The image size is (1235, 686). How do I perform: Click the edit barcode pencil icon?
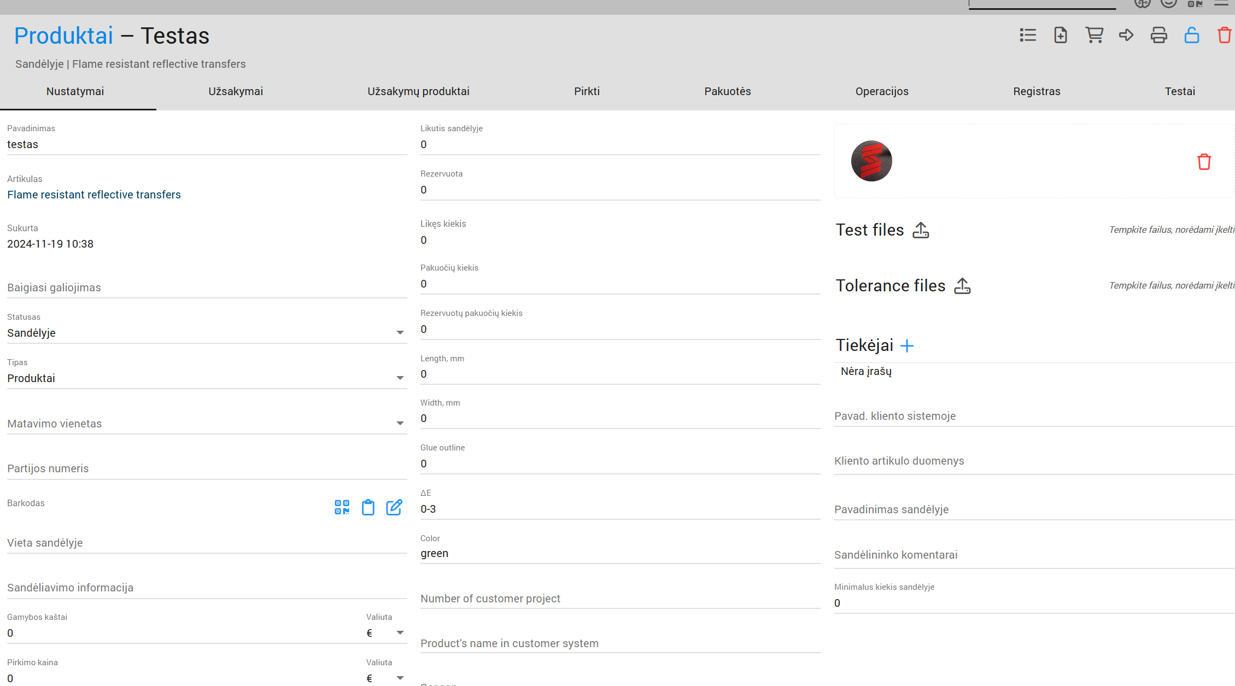click(394, 507)
